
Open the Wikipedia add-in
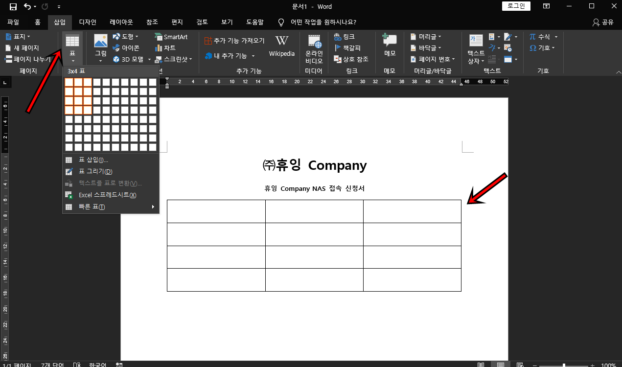(282, 46)
